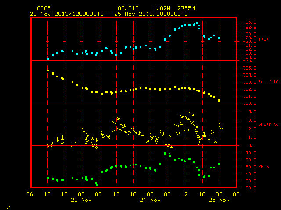Click the 70.0 humidity tick label
This screenshot has height=210, width=281.
point(251,153)
